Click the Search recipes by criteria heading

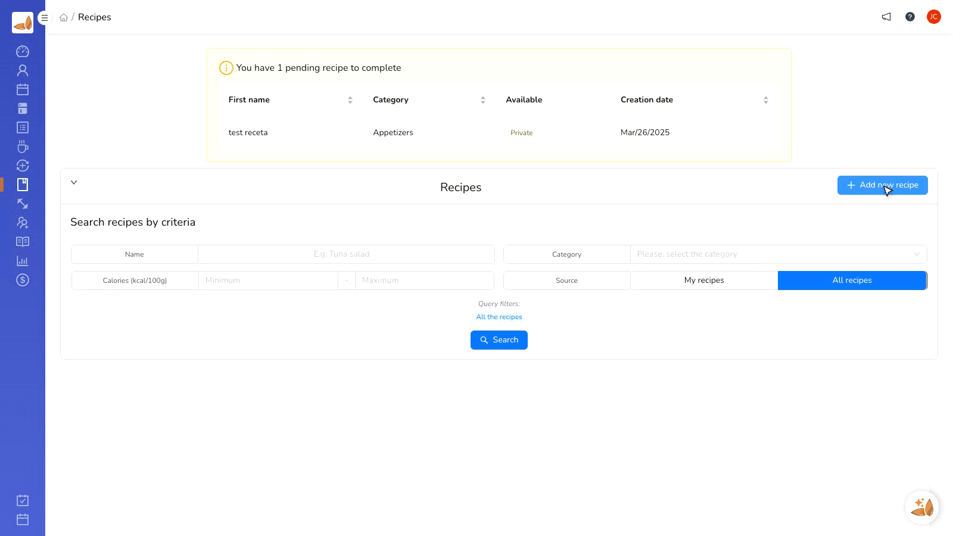click(x=133, y=222)
